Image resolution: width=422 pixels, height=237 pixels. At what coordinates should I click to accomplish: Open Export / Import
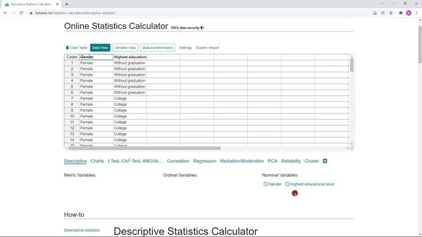[x=208, y=47]
